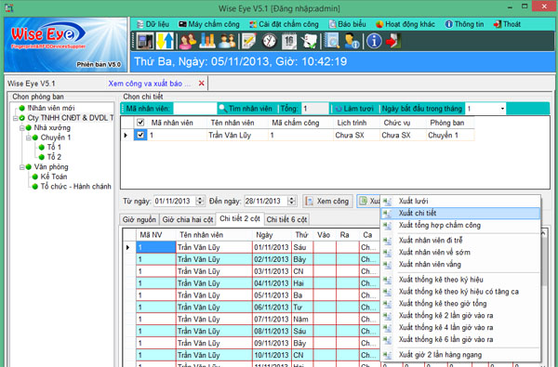Image resolution: width=558 pixels, height=367 pixels.
Task: Click the Từ ngày date spinner
Action: tap(200, 201)
